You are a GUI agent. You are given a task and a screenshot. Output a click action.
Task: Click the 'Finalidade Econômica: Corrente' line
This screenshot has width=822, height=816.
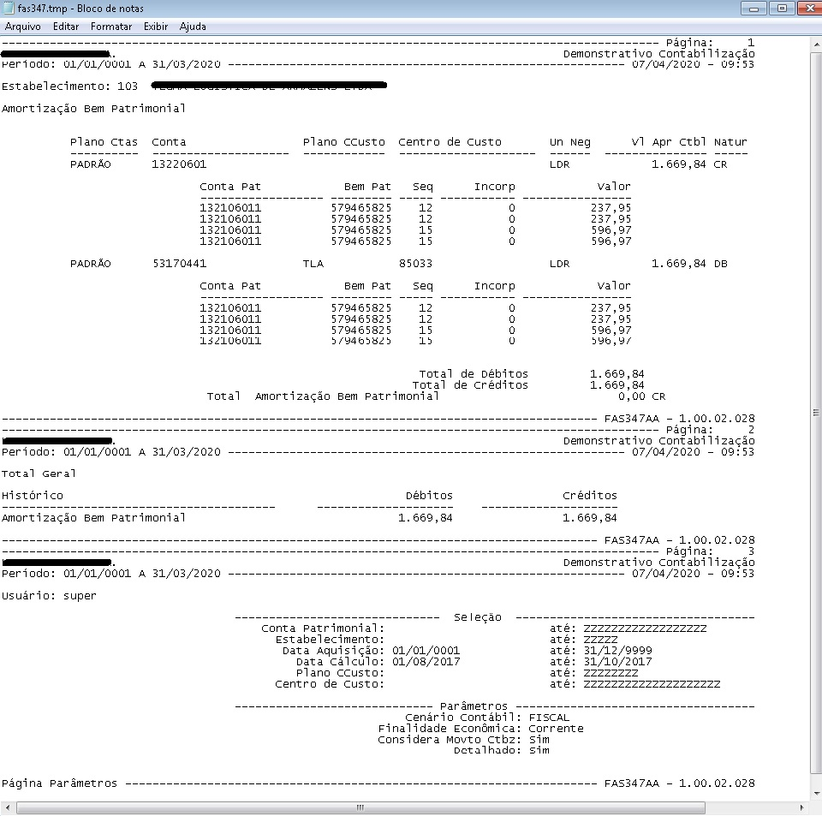480,729
